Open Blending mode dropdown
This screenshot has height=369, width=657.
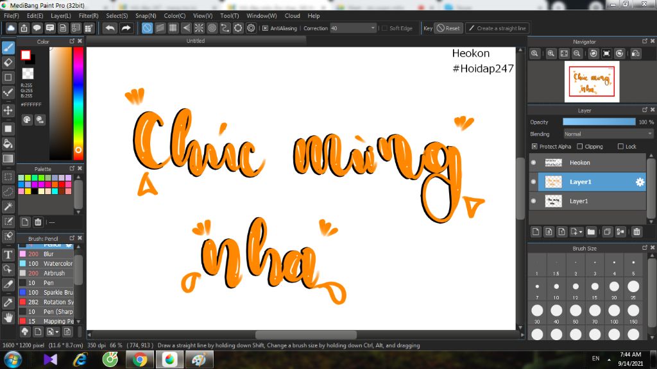(608, 134)
